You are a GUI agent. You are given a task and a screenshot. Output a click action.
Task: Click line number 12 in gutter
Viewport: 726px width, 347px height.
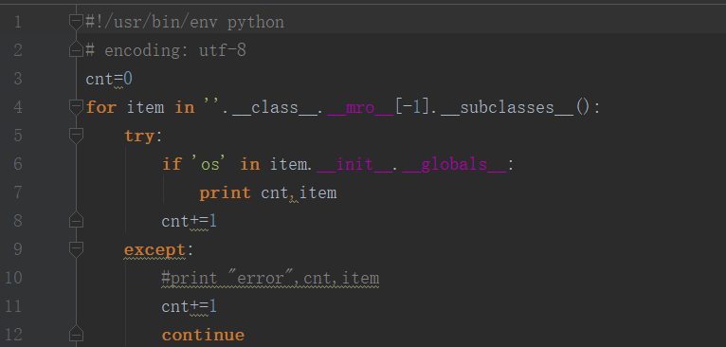tap(13, 335)
